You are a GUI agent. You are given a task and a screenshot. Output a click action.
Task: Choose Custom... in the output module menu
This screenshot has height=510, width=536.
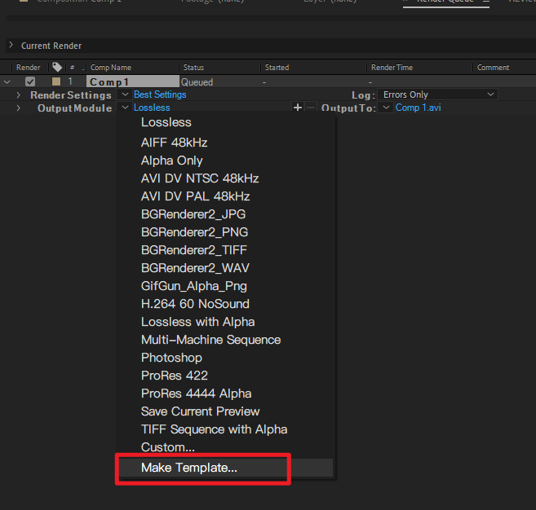(x=168, y=447)
